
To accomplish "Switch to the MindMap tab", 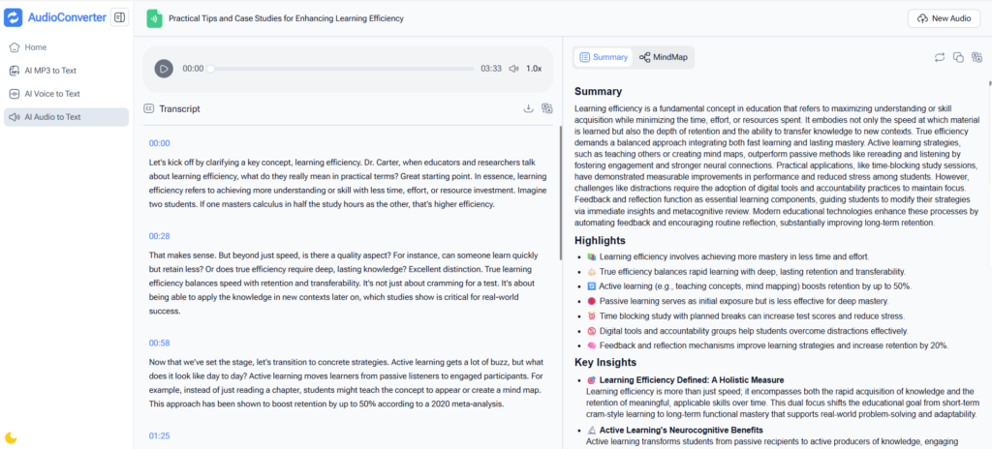I will tap(664, 57).
